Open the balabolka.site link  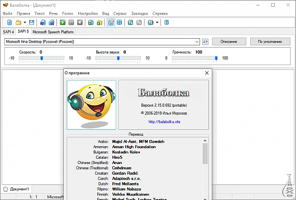pyautogui.click(x=164, y=121)
